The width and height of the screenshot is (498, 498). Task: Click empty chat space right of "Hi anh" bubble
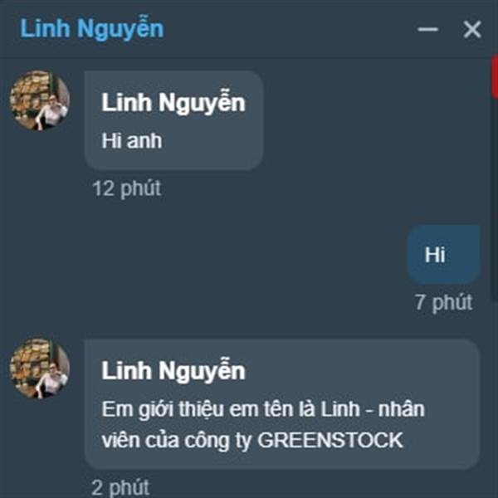375,120
